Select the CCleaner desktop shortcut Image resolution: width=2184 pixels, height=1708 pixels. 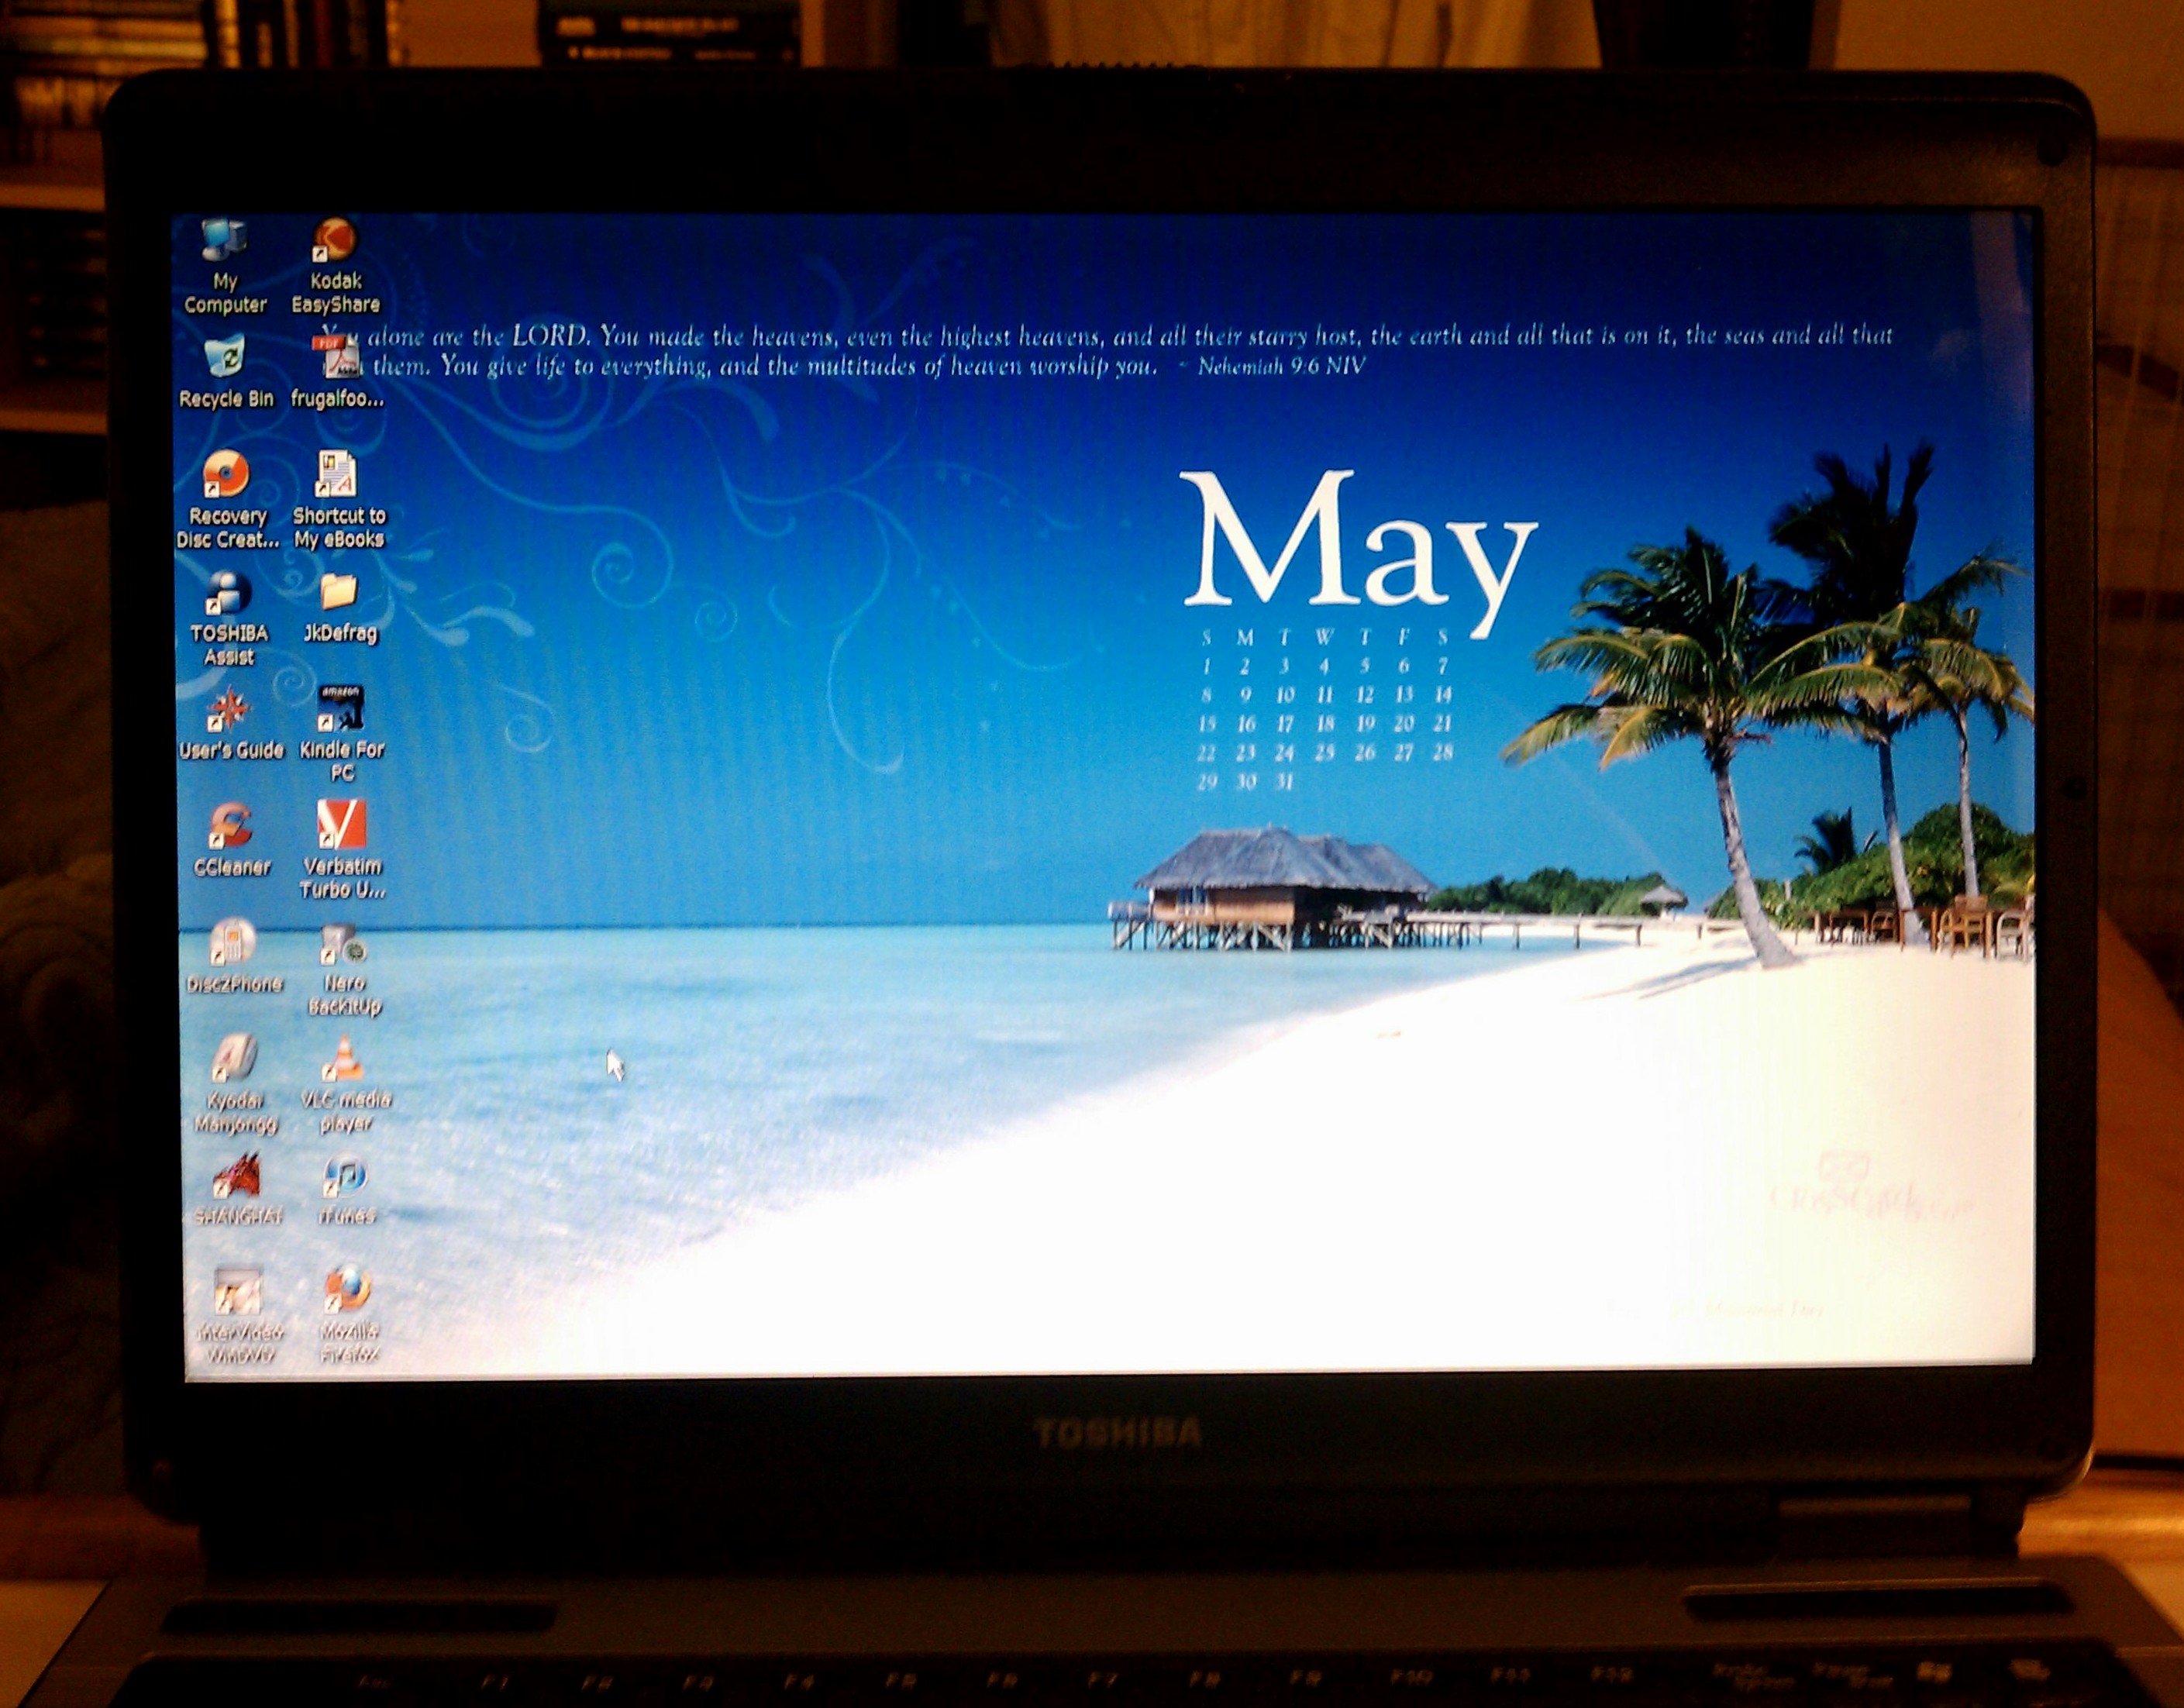[231, 827]
